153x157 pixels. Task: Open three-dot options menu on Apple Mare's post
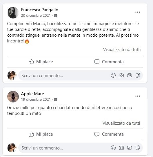click(x=138, y=96)
